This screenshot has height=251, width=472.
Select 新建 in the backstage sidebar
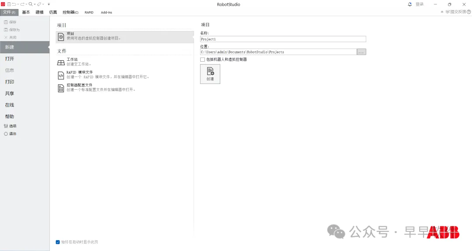(x=24, y=47)
